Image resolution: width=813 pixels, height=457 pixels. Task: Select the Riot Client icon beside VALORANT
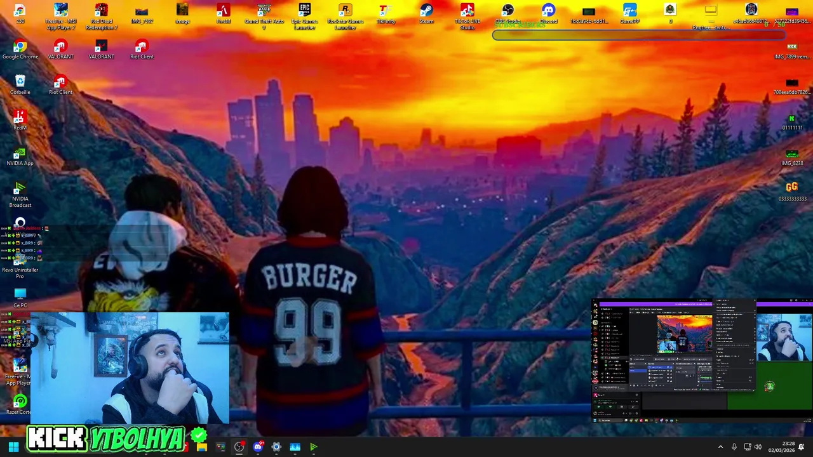point(142,50)
